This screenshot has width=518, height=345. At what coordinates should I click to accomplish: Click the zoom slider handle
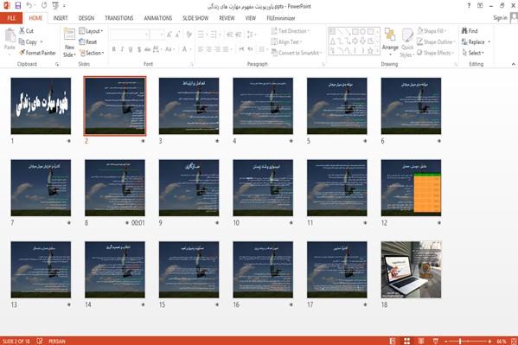pyautogui.click(x=460, y=341)
